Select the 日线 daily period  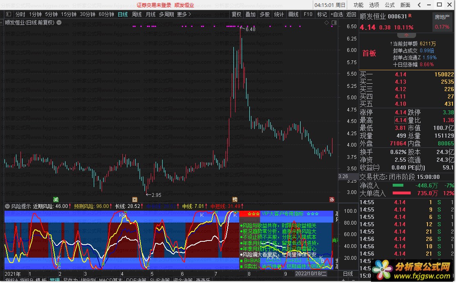click(x=123, y=14)
